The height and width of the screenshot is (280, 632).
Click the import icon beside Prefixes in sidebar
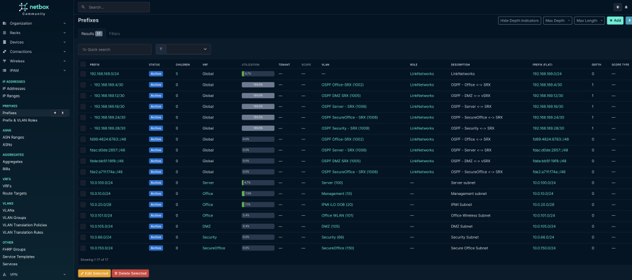[x=62, y=113]
